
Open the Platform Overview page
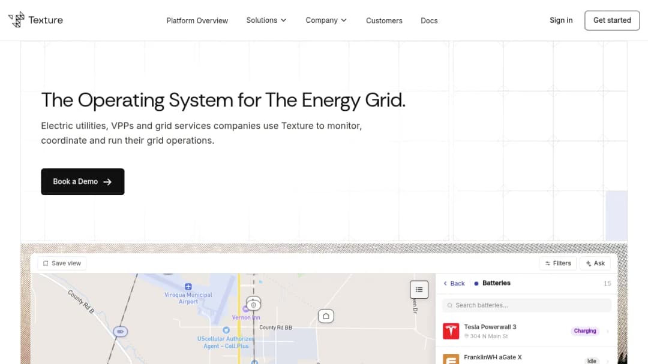tap(197, 20)
